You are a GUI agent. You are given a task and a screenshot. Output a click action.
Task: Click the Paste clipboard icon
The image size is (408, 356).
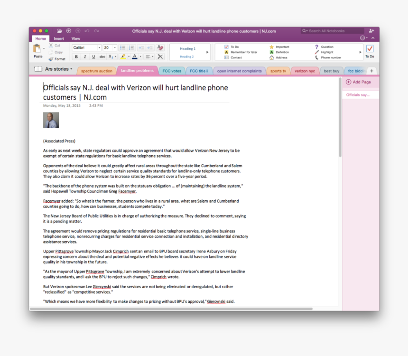37,48
